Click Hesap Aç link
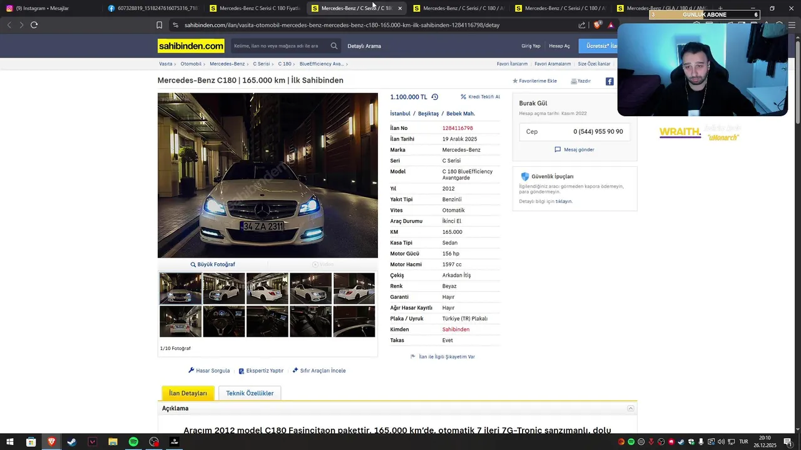This screenshot has width=801, height=450. pyautogui.click(x=559, y=46)
